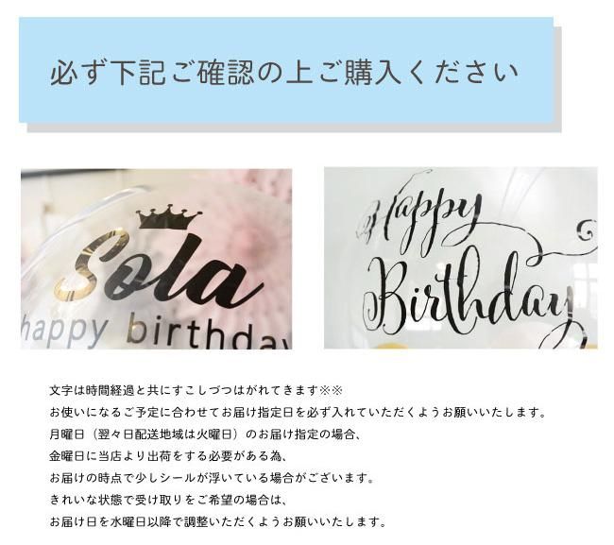Screen dimensions: 614x545
Task: Click the script word Happy in right photo
Action: 419,219
